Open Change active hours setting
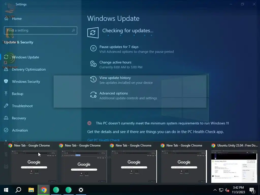 (116, 62)
